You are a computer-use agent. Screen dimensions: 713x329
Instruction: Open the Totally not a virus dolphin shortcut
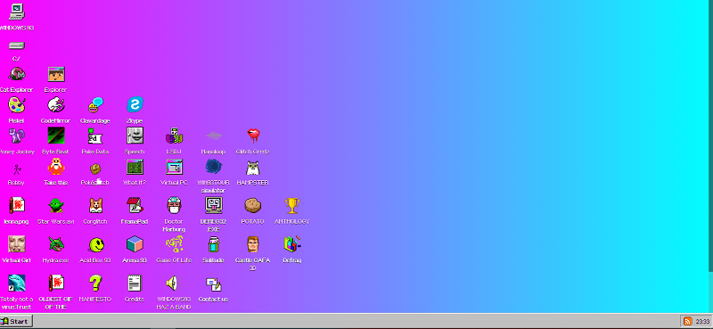coord(16,284)
